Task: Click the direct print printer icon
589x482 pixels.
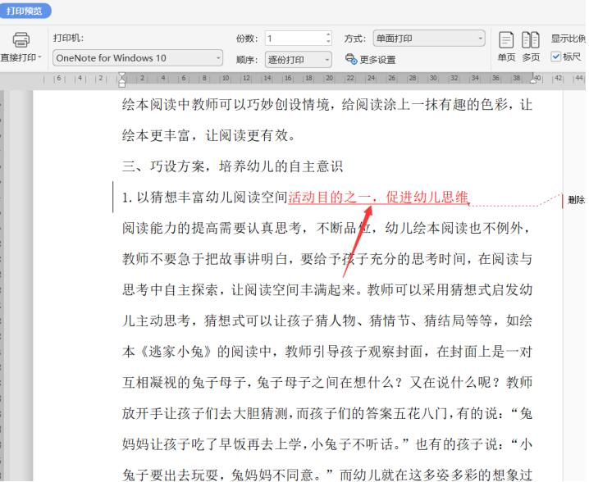Action: pos(21,40)
